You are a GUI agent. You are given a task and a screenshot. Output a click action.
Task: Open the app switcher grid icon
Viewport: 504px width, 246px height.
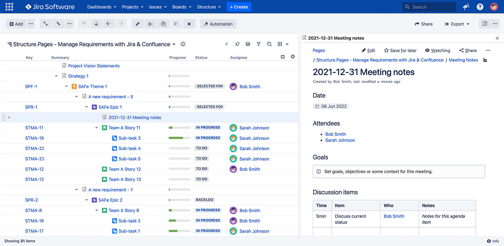9,7
